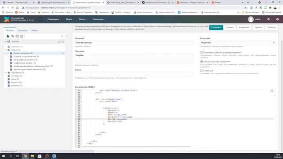Collapse the Услуги (2) folder
The image size is (283, 159).
coord(6,50)
